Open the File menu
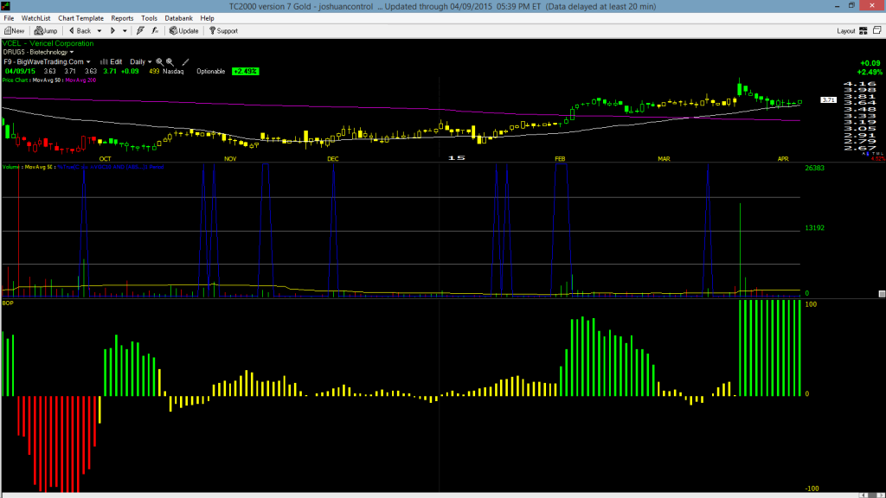Screen dimensions: 886x498 tap(9, 18)
